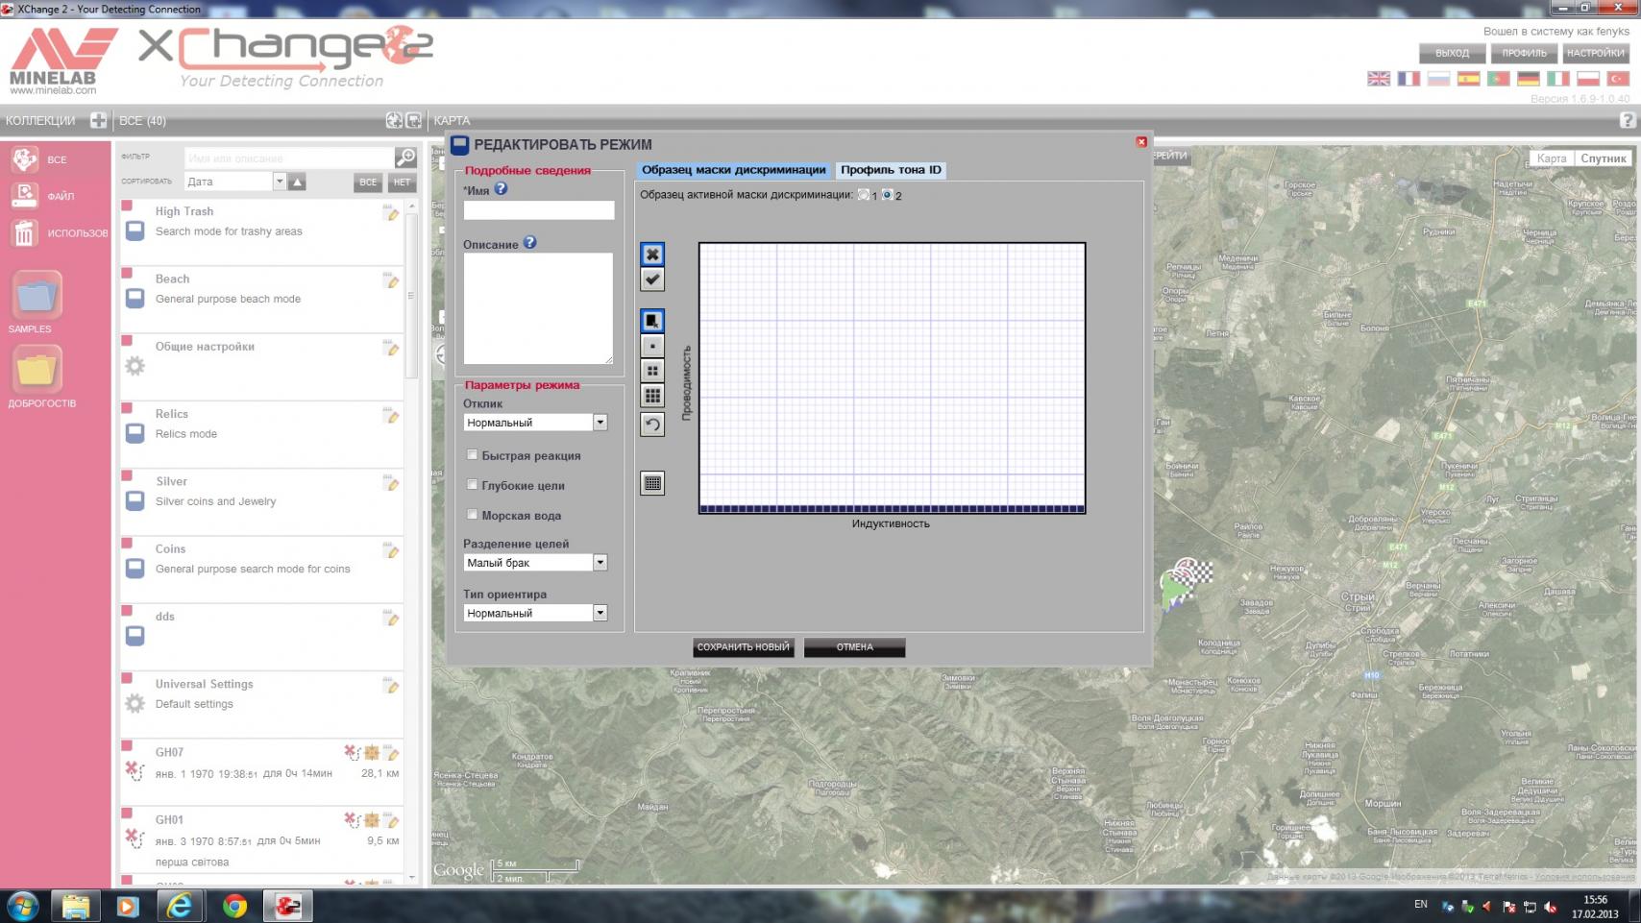This screenshot has width=1641, height=923.
Task: Click the undo arrow in mask editor
Action: [x=652, y=425]
